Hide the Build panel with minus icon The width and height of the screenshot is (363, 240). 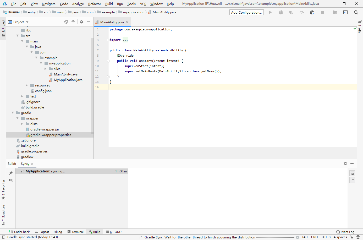click(352, 163)
